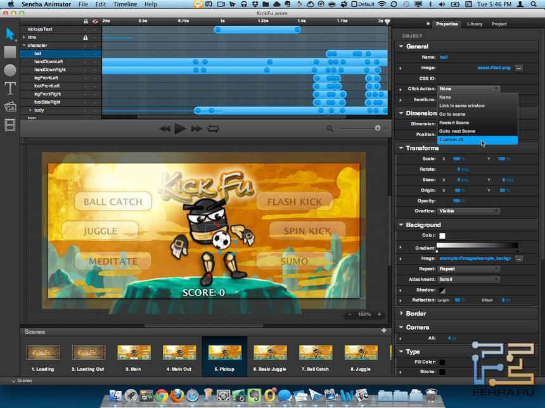Select the Movie tool in the toolbar
545x408 pixels.
point(10,125)
